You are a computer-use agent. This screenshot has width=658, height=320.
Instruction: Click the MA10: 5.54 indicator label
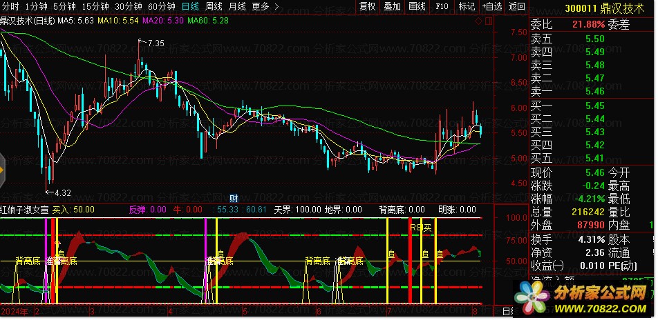(x=117, y=21)
